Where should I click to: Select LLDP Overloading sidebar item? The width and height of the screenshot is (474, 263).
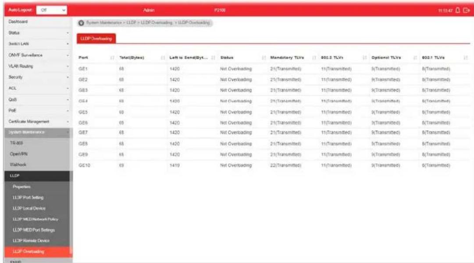click(x=37, y=252)
